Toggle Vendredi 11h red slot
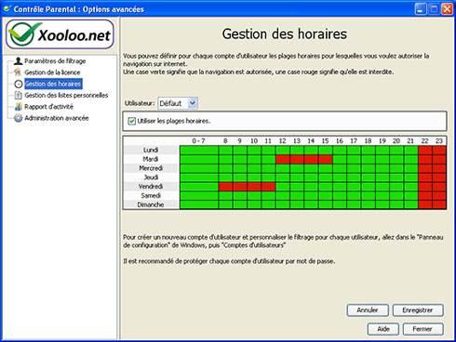The width and height of the screenshot is (456, 342). tap(268, 187)
